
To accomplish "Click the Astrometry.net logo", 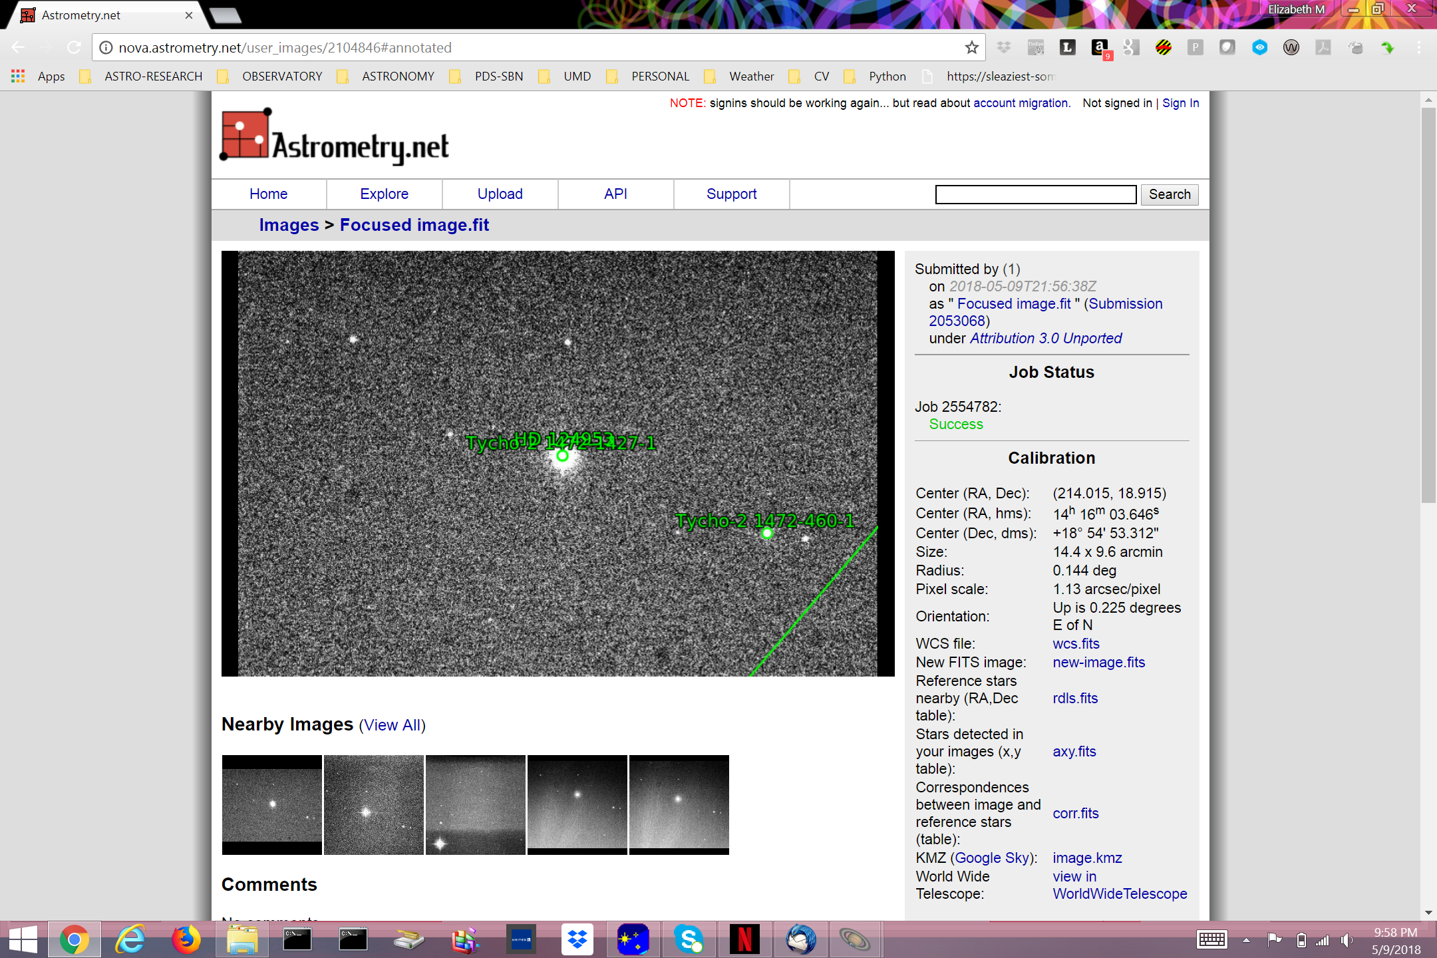I will [335, 137].
